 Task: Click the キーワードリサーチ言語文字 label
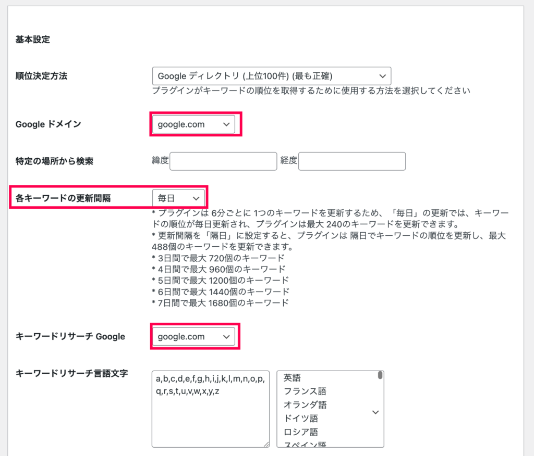(x=71, y=373)
